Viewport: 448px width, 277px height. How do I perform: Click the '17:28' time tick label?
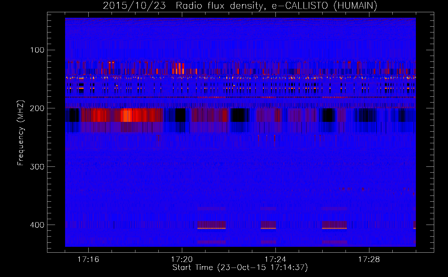[x=369, y=260]
